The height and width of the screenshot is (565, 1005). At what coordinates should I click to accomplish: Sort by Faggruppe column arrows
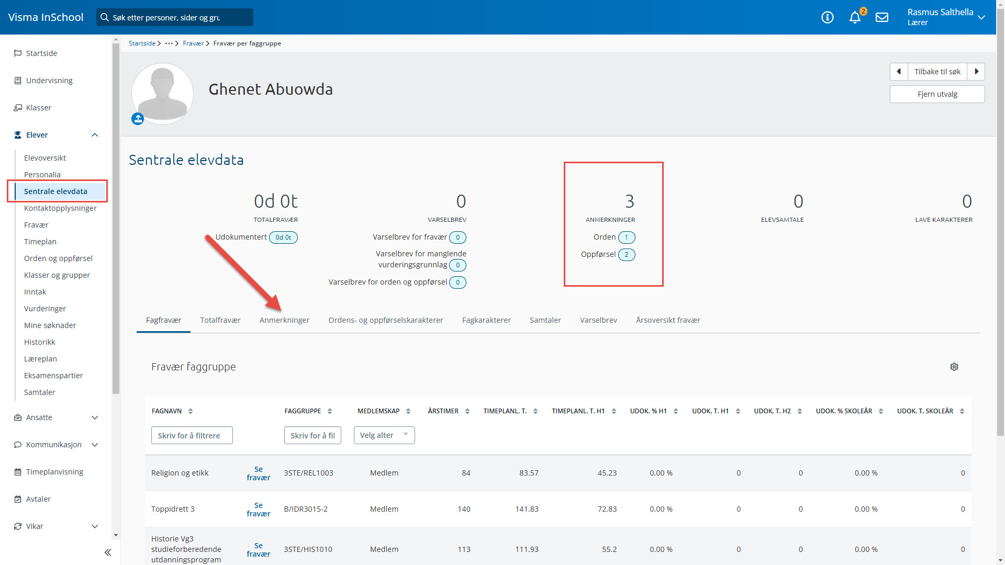330,411
